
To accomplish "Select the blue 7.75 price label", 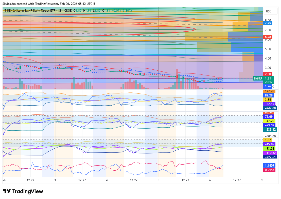I will click(268, 23).
